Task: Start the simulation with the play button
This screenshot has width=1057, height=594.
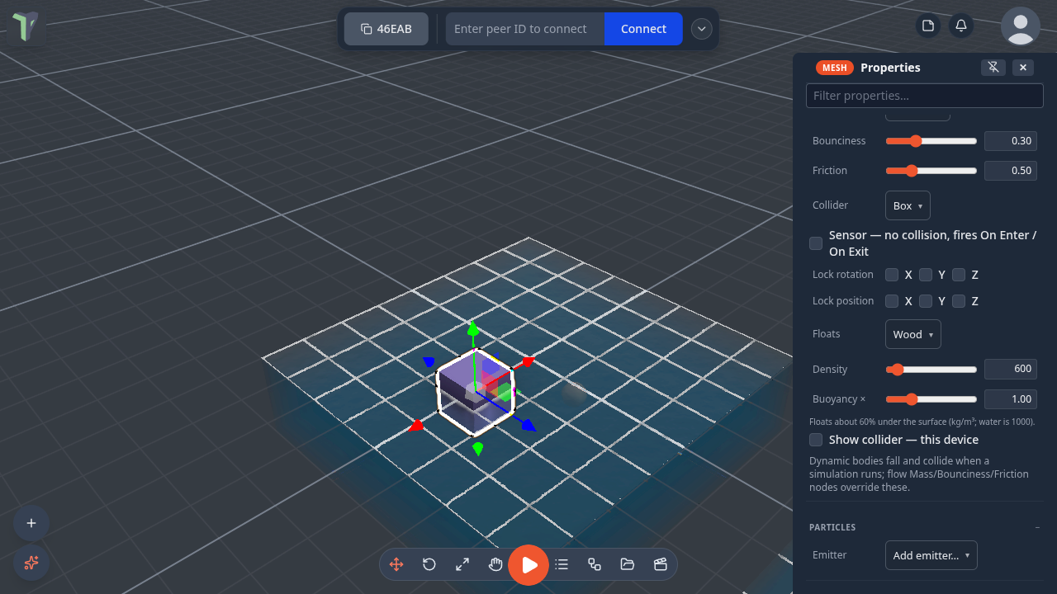Action: 528,565
